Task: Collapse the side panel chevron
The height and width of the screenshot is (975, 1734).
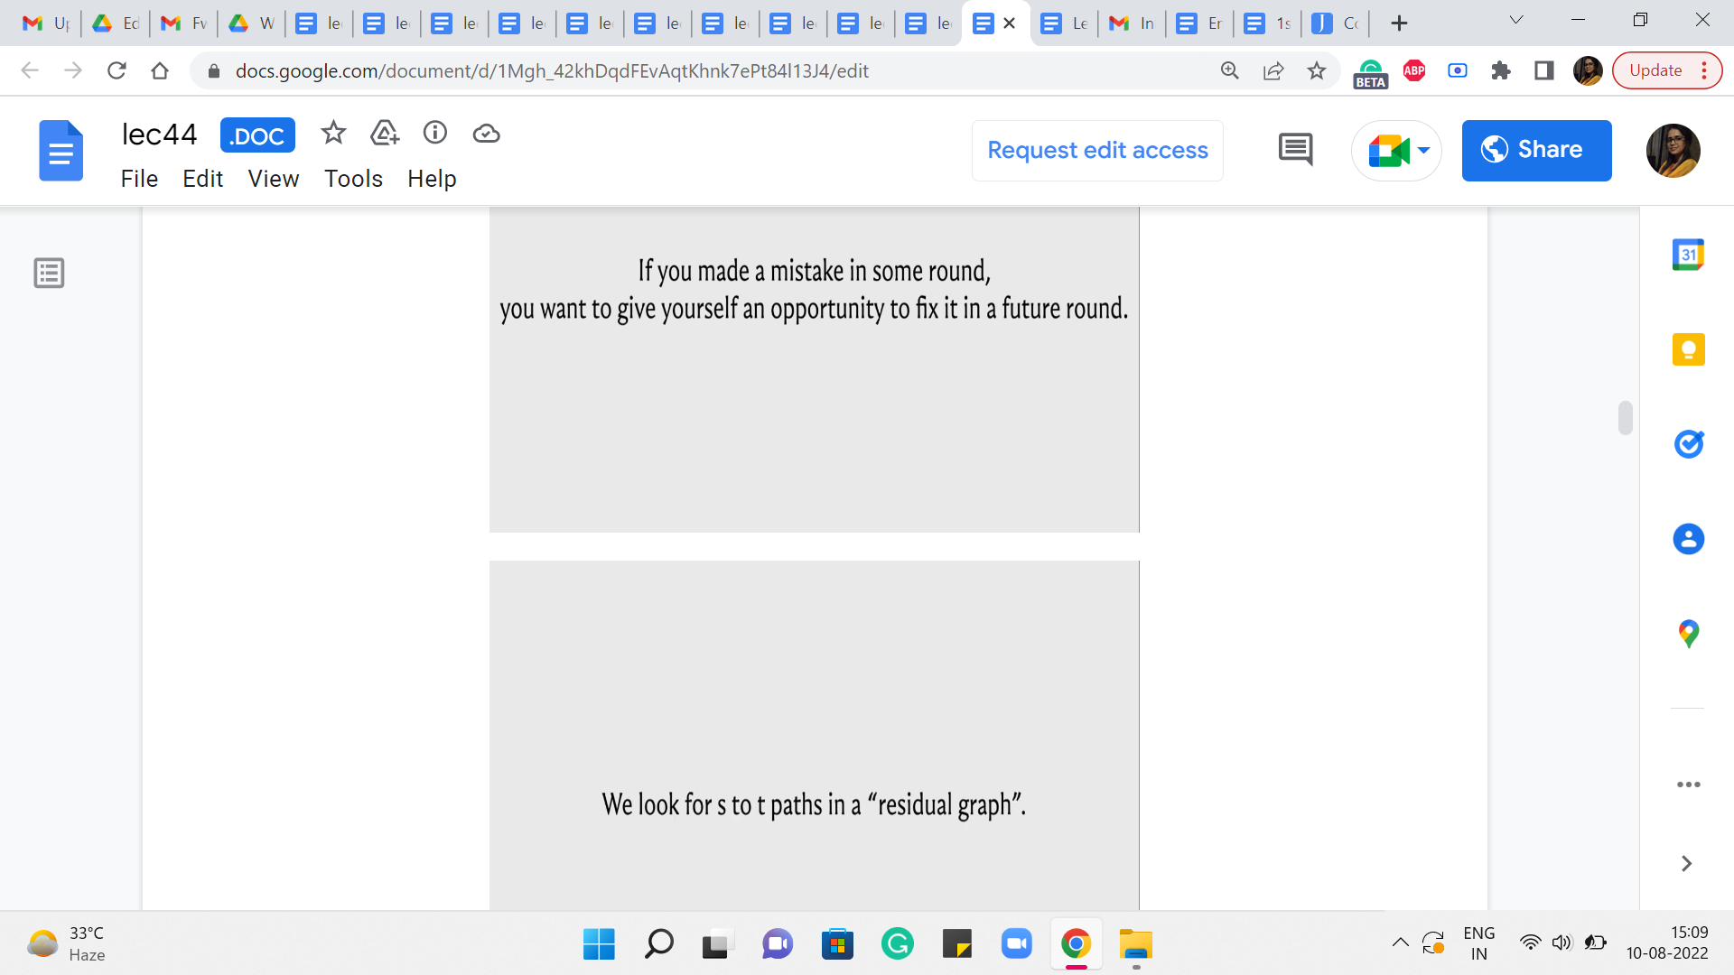Action: pos(1686,864)
